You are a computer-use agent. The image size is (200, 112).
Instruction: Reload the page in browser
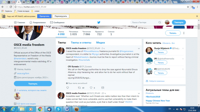(11, 7)
